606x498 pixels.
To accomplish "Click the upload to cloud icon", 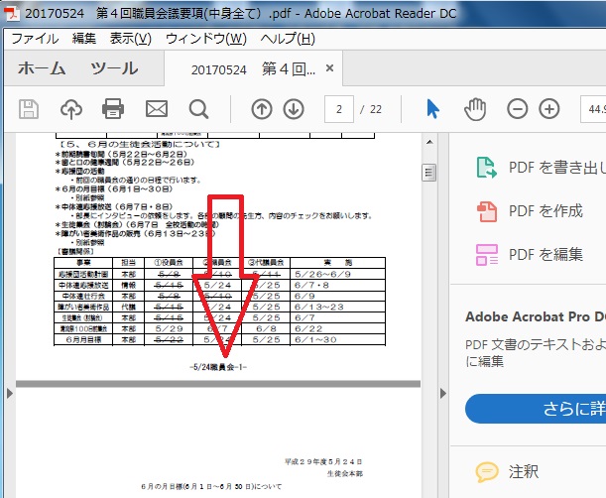I will tap(71, 108).
